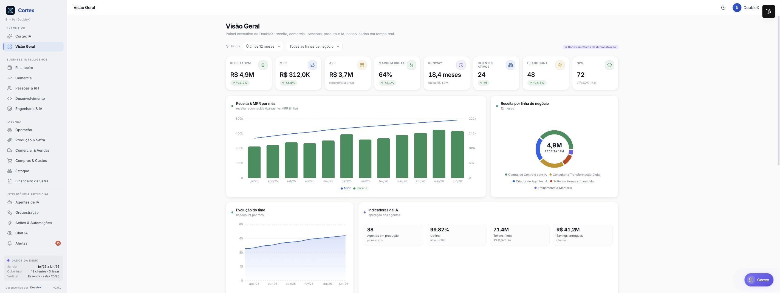Open the Pessoas & RH section
780x293 pixels.
pyautogui.click(x=33, y=88)
